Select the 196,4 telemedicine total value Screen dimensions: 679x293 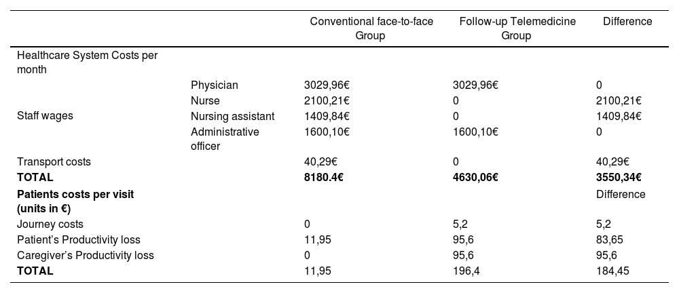[x=465, y=271]
